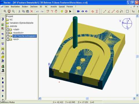Click the R arc radius tool icon
The image size is (139, 104).
coord(121,11)
